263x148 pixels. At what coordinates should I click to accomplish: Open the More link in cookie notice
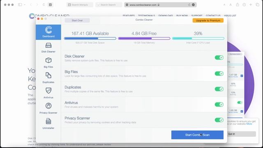point(249,124)
